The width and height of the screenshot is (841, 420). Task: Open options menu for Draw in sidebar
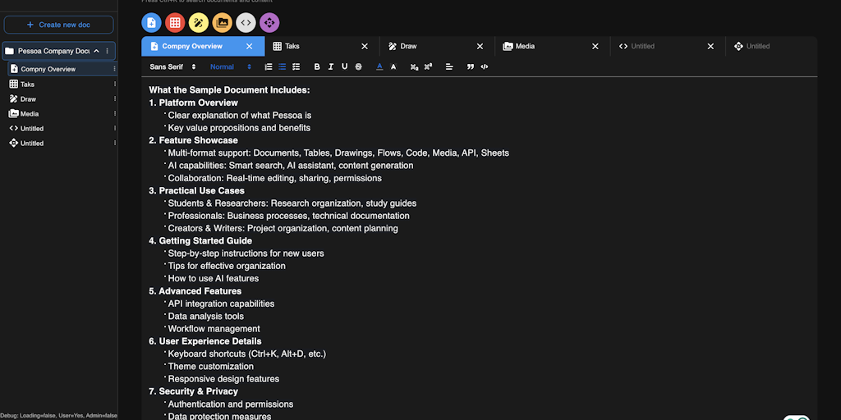click(114, 99)
